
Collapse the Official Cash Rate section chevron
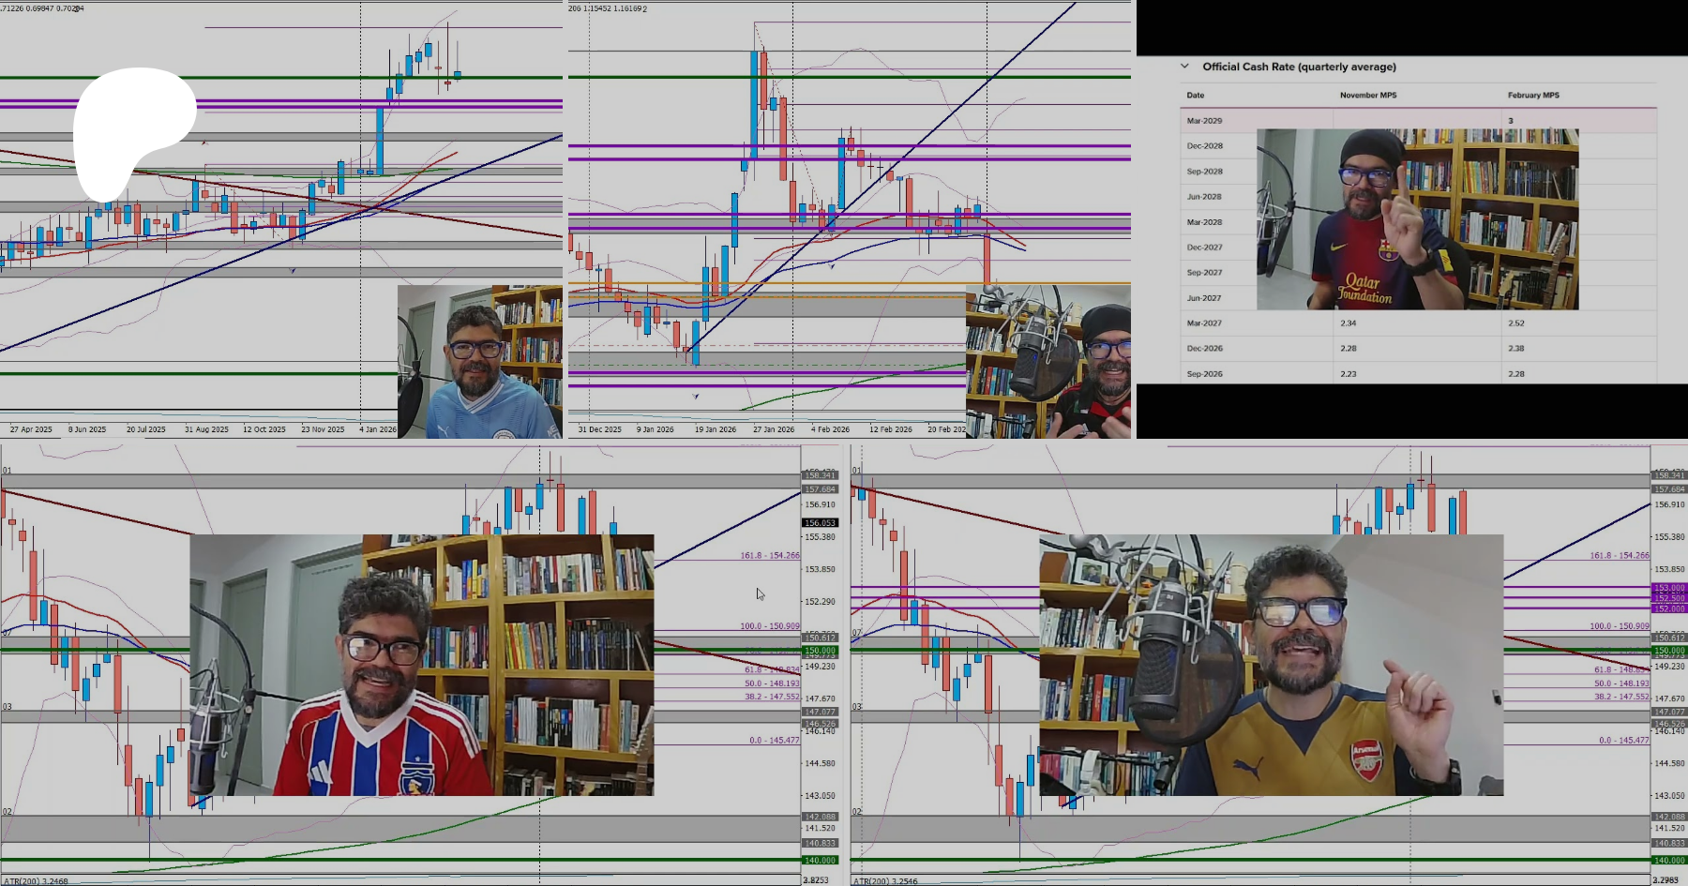[x=1184, y=67]
